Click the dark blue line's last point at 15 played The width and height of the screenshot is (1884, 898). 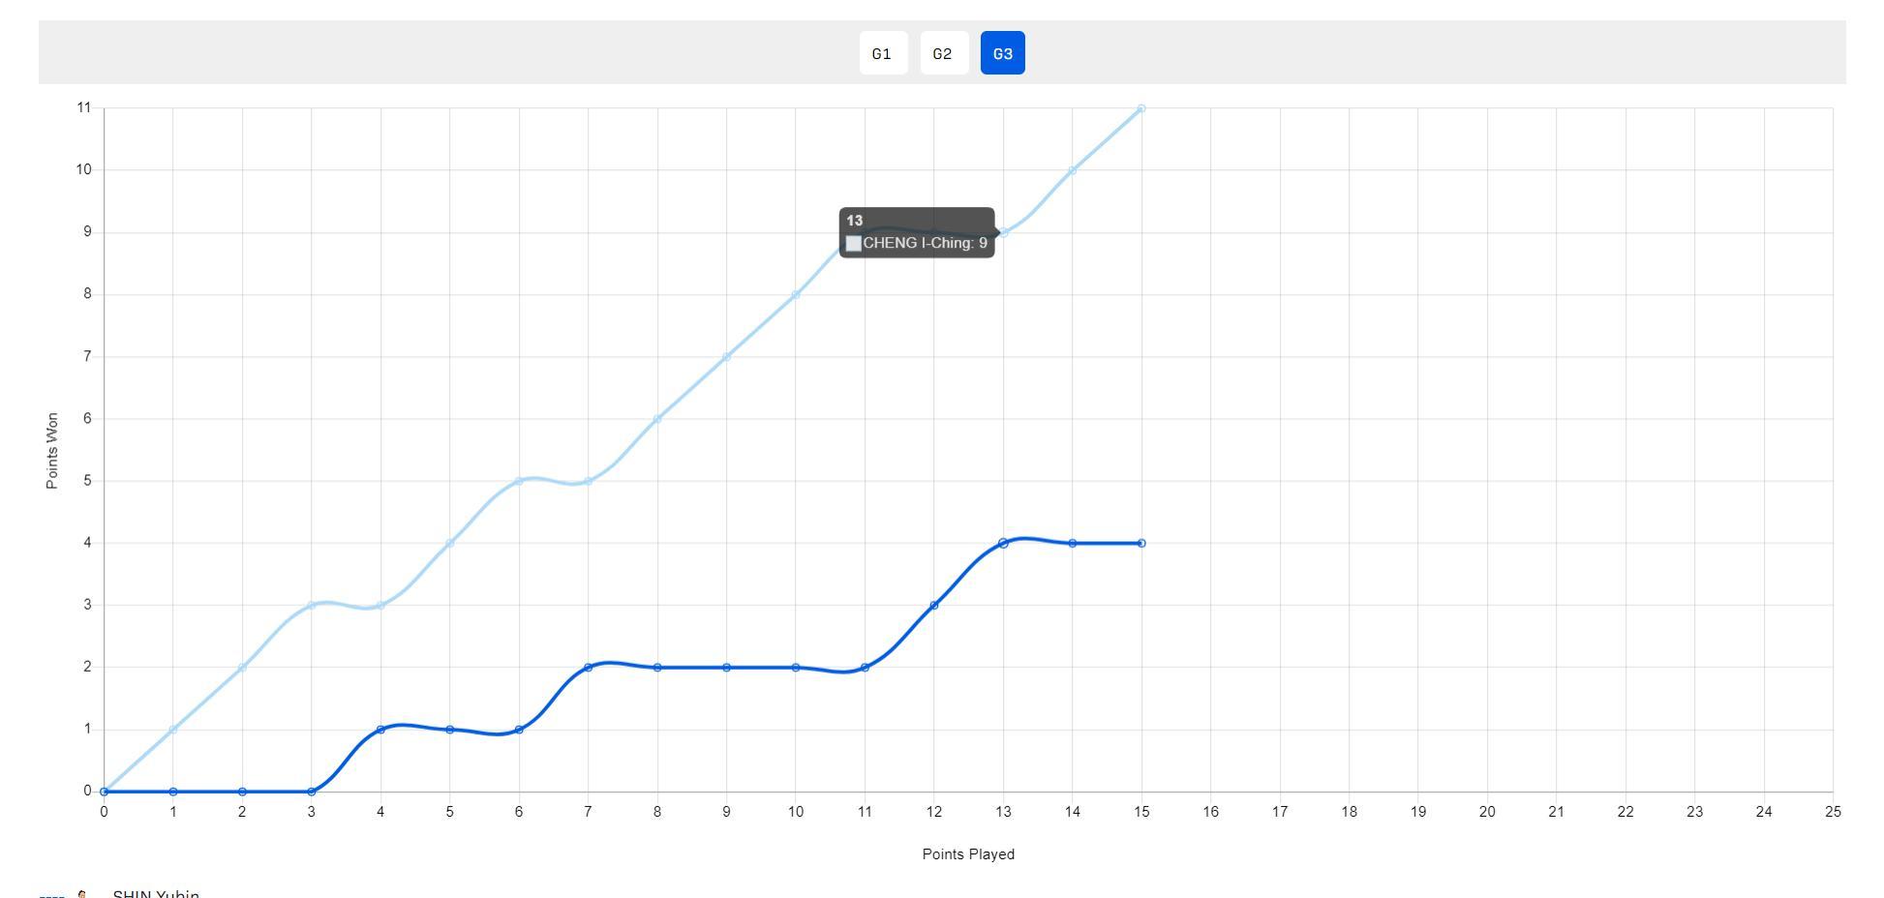(1141, 543)
